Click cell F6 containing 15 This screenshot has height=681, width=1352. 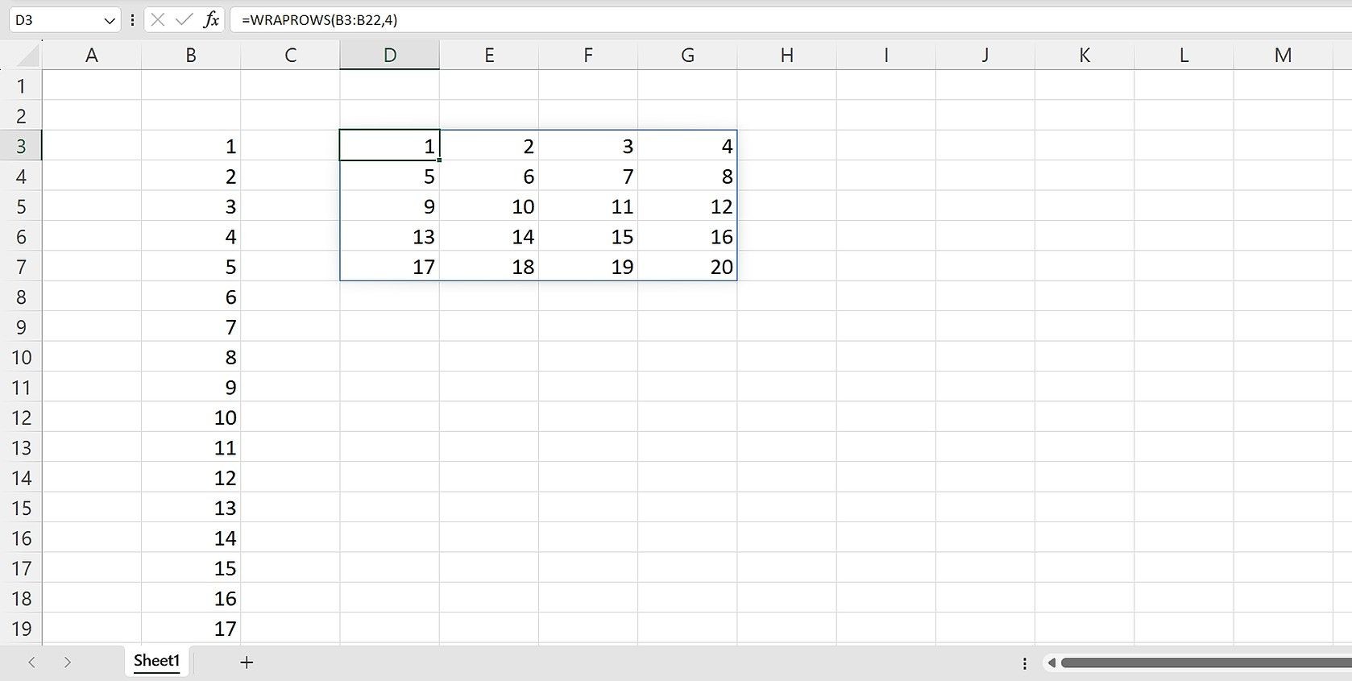(588, 237)
